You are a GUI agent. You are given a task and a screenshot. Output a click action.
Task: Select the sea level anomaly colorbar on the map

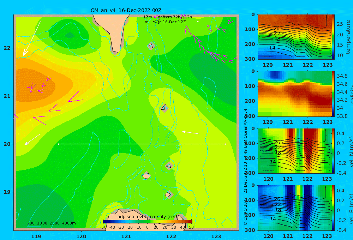148,222
